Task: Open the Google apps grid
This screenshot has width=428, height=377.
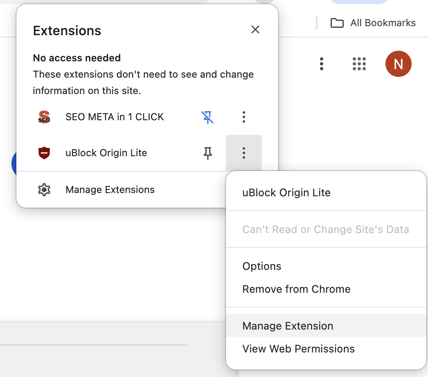Action: click(359, 64)
